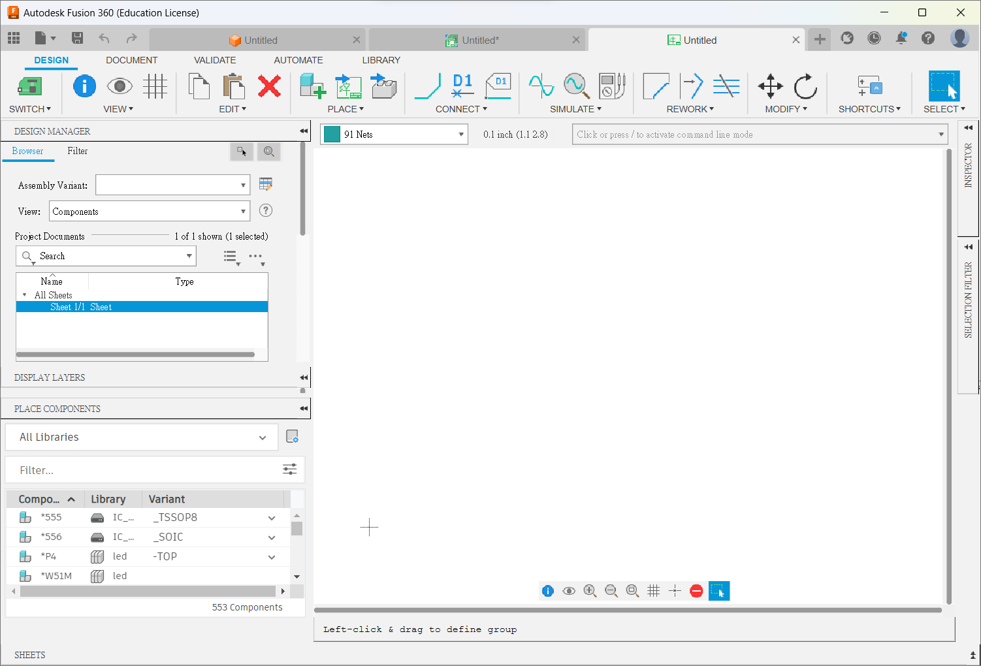Viewport: 981px width, 666px height.
Task: Switch to the VALIDATE ribbon tab
Action: (215, 60)
